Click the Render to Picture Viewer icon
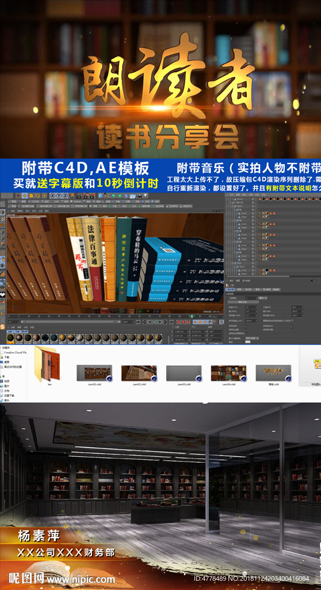Viewport: 321px width, 590px height. click(x=86, y=196)
